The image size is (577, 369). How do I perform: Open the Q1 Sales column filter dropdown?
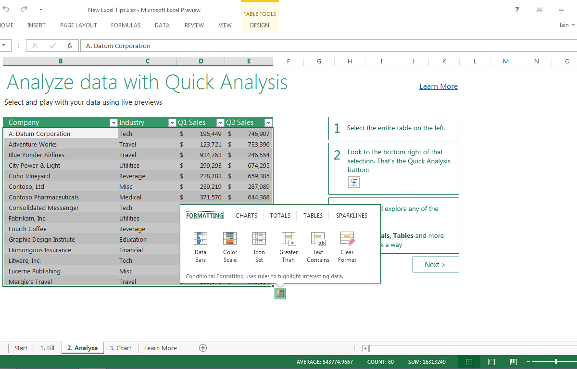[220, 123]
